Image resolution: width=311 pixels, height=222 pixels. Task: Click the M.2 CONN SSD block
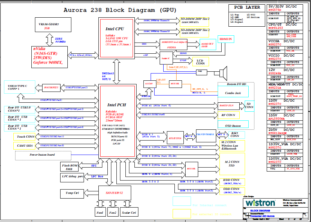(x=232, y=164)
